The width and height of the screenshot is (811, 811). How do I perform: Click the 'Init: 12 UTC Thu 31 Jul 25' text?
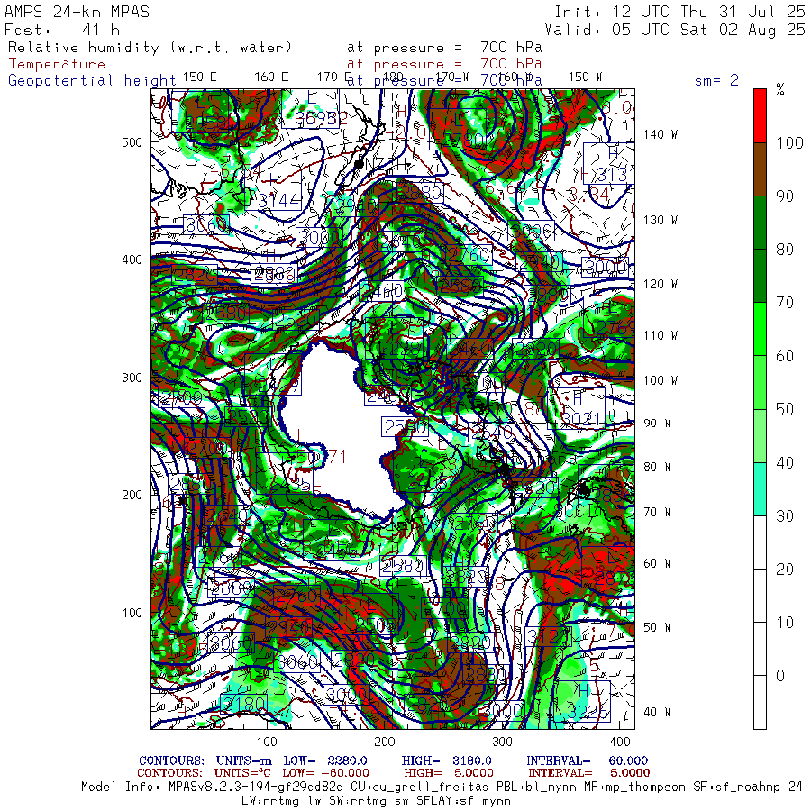click(679, 12)
